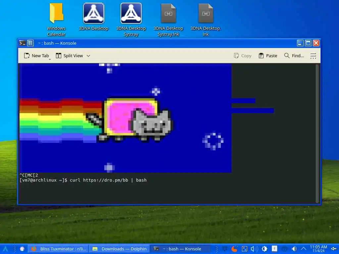Image resolution: width=339 pixels, height=254 pixels.
Task: Click the Konsole vertical scrollbar
Action: [317, 134]
